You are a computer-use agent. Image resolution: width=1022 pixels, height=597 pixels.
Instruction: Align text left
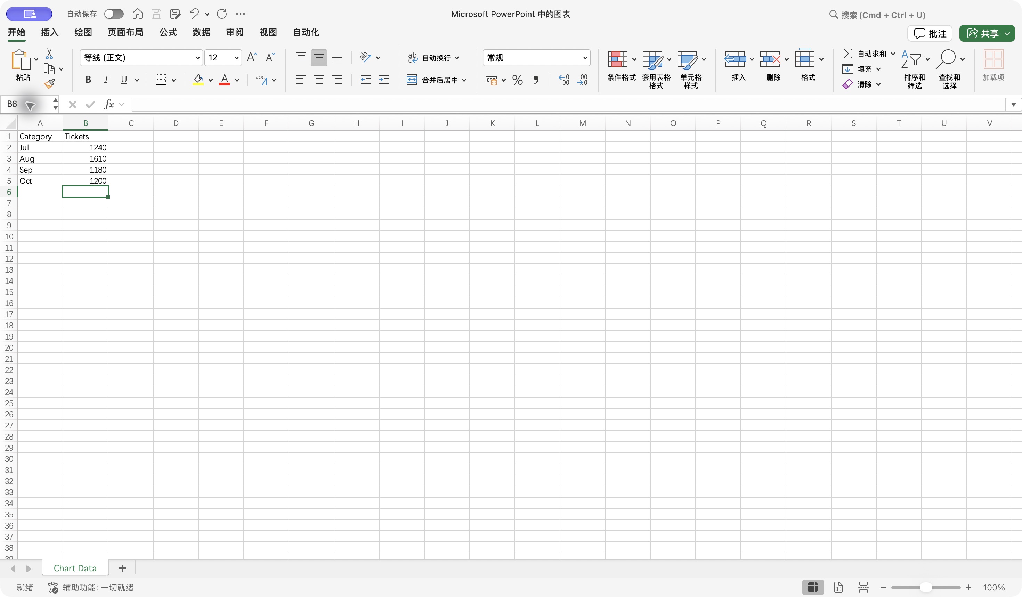point(300,80)
